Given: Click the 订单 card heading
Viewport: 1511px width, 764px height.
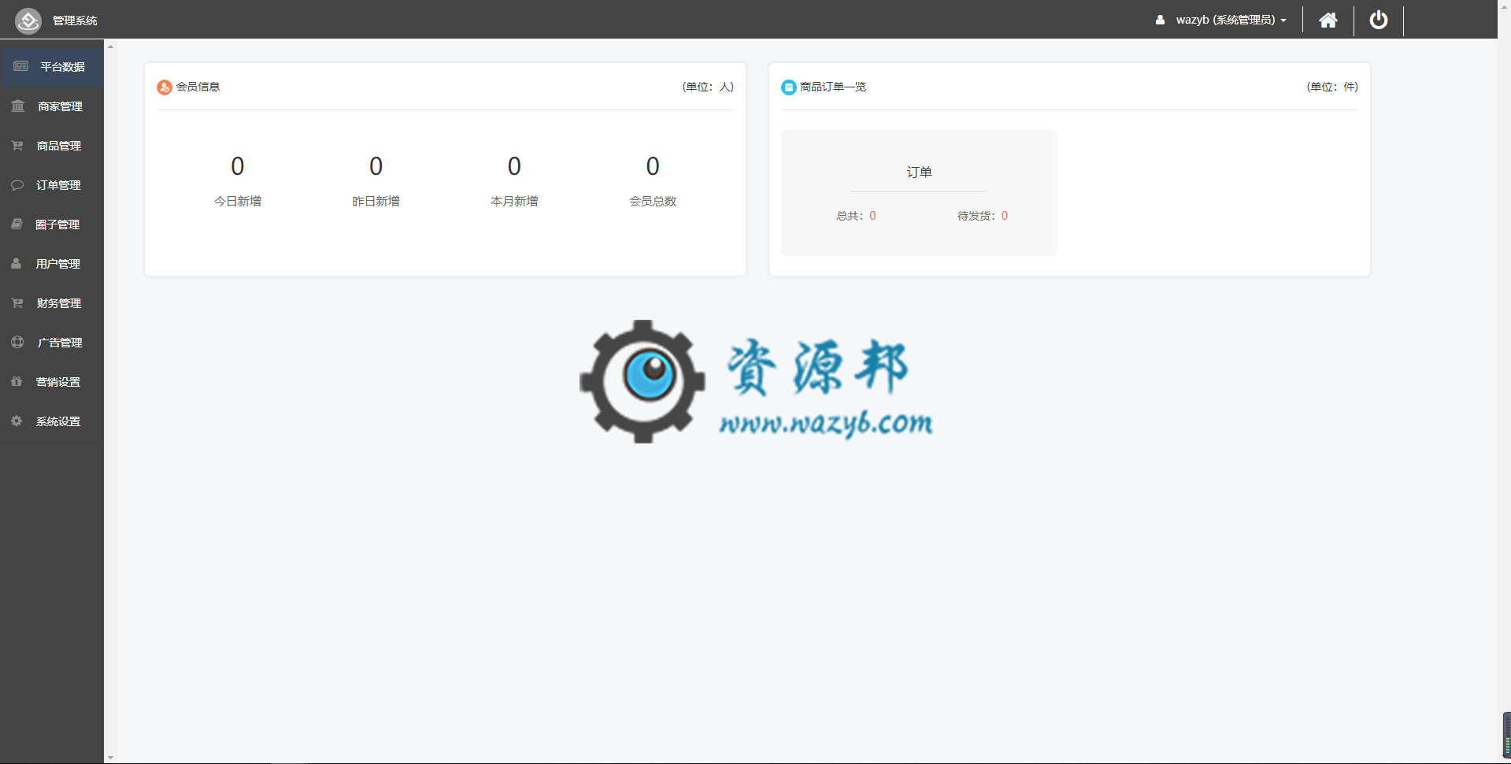Looking at the screenshot, I should pos(919,172).
